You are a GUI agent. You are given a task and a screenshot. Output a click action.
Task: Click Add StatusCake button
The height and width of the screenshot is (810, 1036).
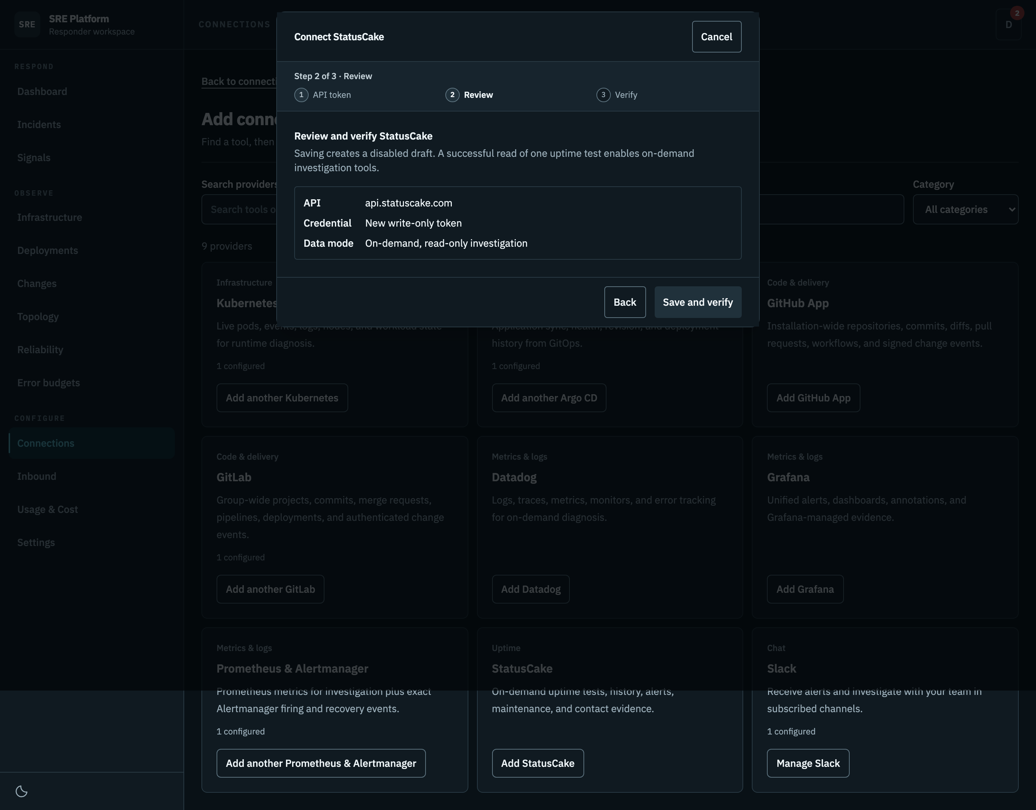pos(537,763)
